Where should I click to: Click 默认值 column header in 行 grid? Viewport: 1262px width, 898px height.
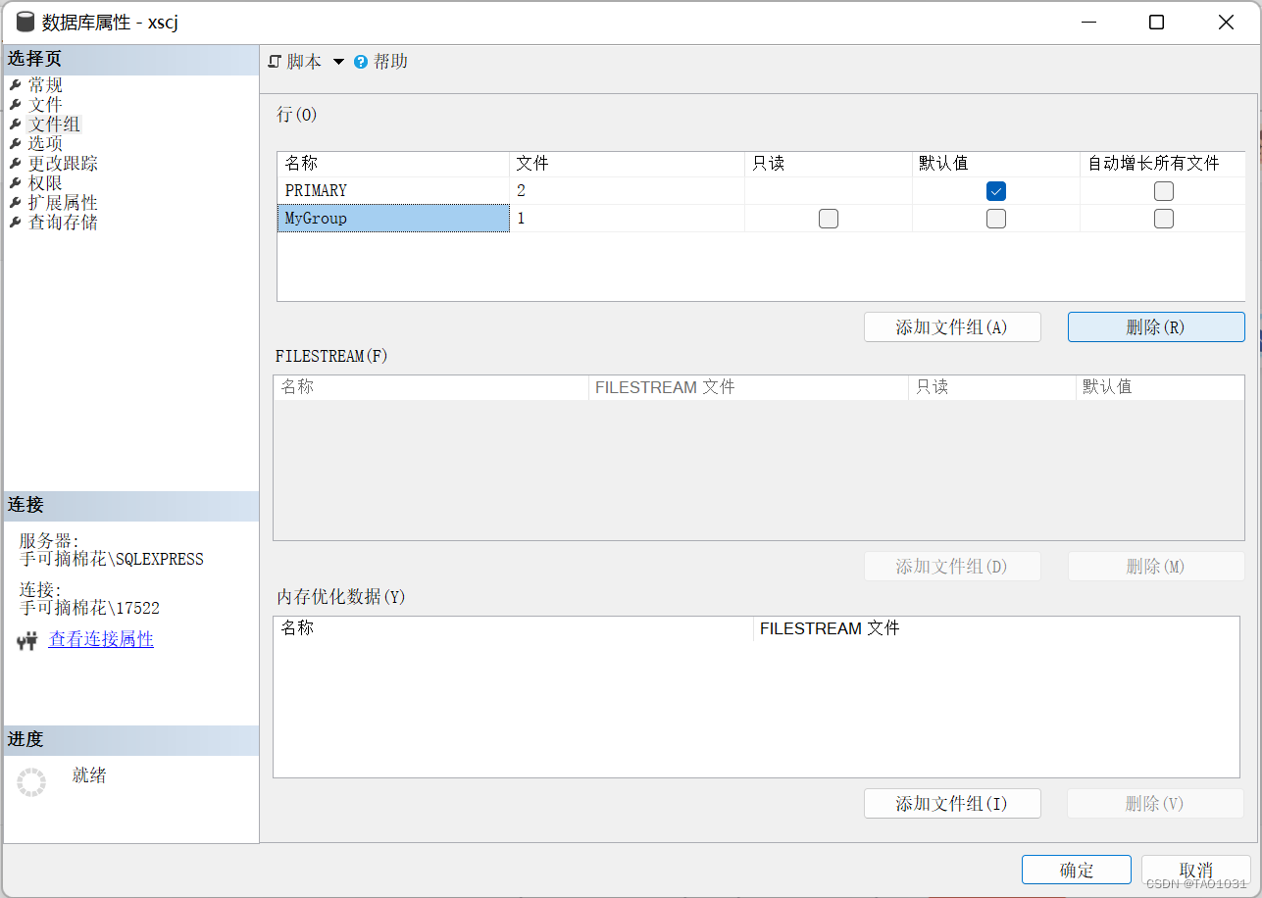click(996, 164)
